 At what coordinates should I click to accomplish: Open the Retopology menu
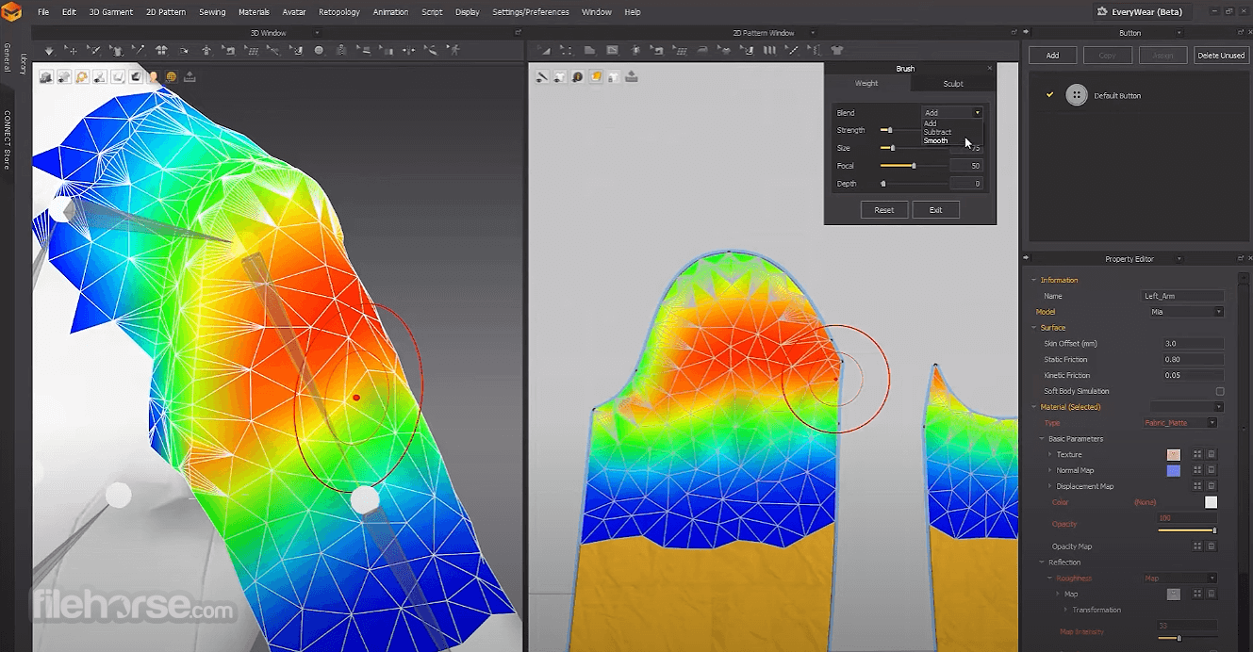coord(338,12)
